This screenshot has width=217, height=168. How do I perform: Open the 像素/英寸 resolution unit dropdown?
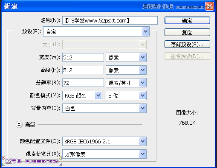[x=126, y=83]
